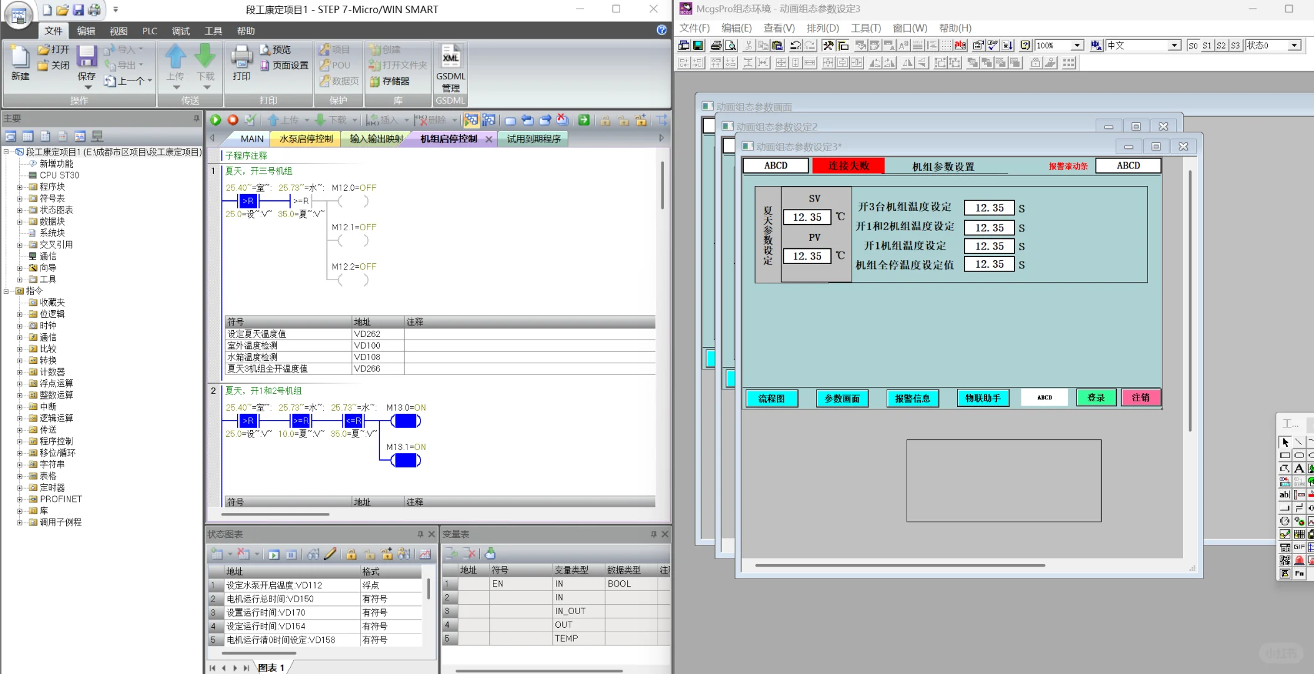The image size is (1314, 674).
Task: Click the toolbox hammer icon in McgsPro
Action: pos(828,46)
